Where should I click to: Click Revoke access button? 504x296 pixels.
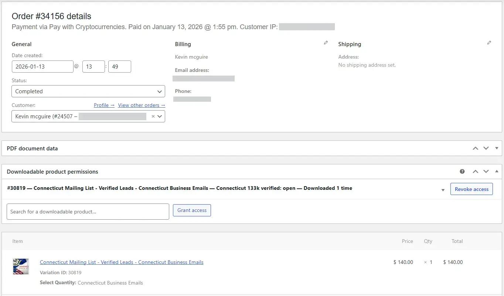471,189
